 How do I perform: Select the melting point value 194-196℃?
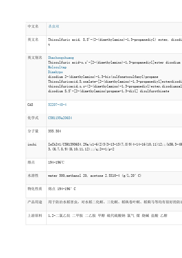pyautogui.click(x=56, y=162)
